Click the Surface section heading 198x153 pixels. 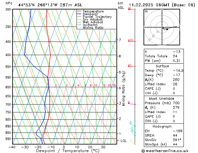[x=162, y=66]
